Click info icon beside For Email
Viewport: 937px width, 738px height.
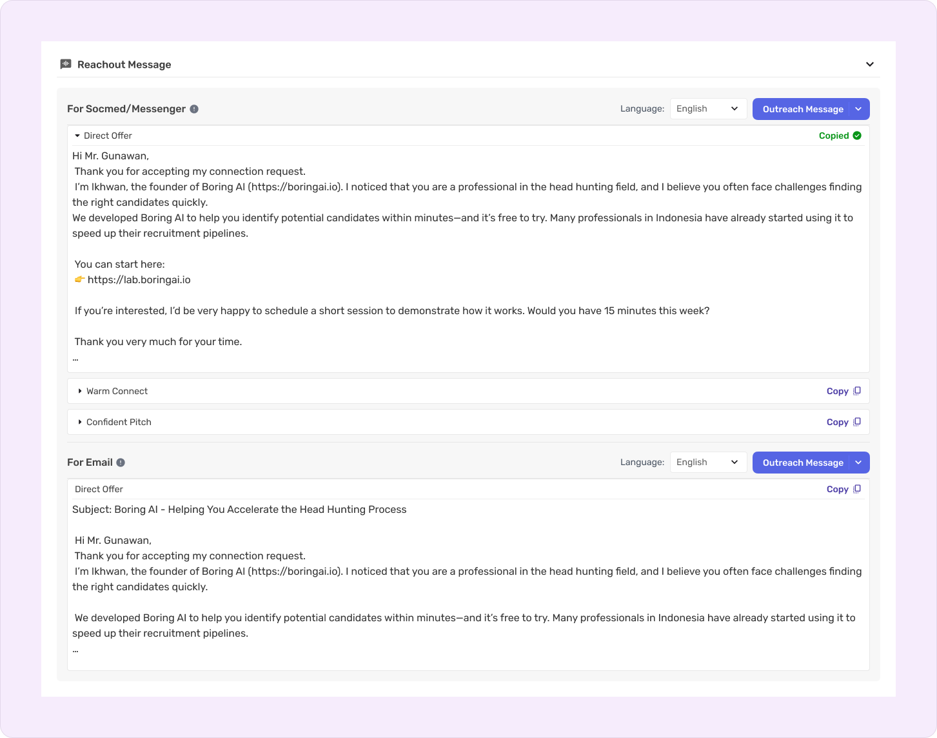pos(121,463)
